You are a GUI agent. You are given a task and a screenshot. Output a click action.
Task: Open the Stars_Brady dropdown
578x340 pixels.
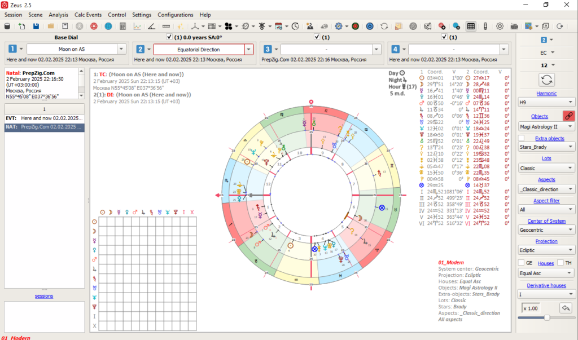[x=546, y=147]
